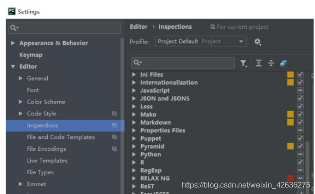The image size is (315, 194).
Task: Select the ReST inspections row
Action: tap(218, 186)
